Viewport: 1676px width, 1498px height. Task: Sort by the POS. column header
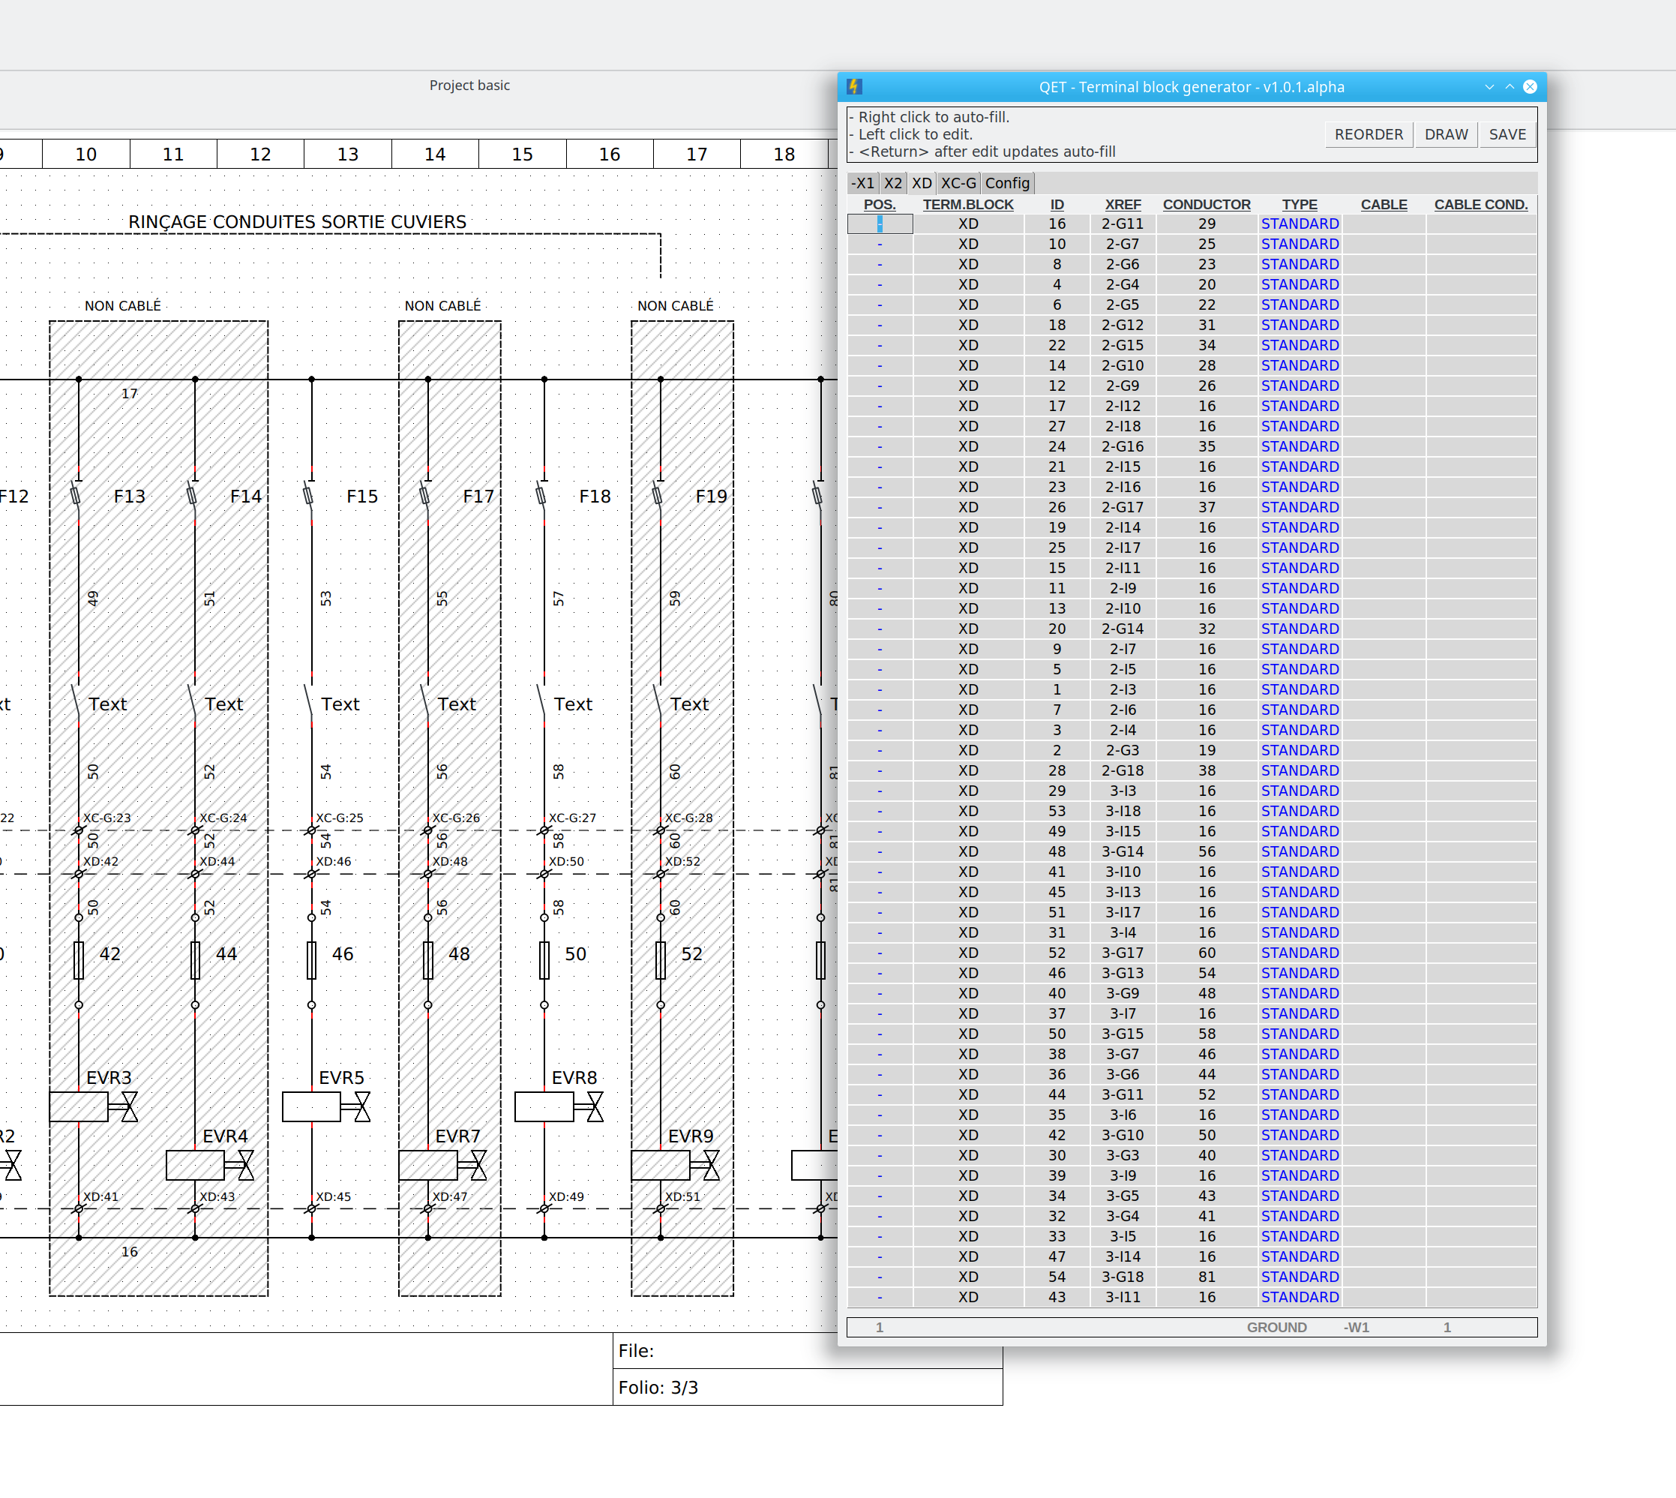(x=879, y=204)
